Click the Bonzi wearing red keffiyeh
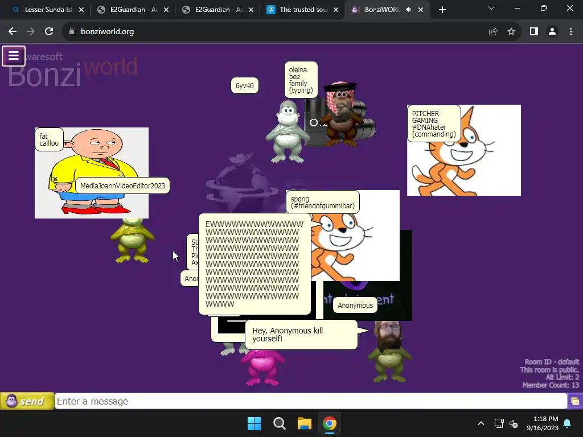Viewport: 583px width, 437px height. [x=342, y=113]
